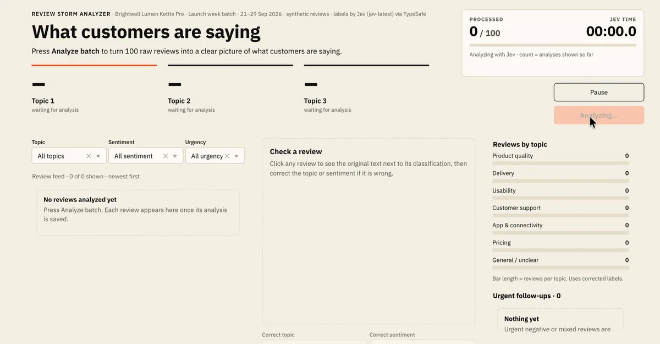Select the Usability row in Reviews by topic
Image resolution: width=660 pixels, height=344 pixels.
pyautogui.click(x=560, y=193)
